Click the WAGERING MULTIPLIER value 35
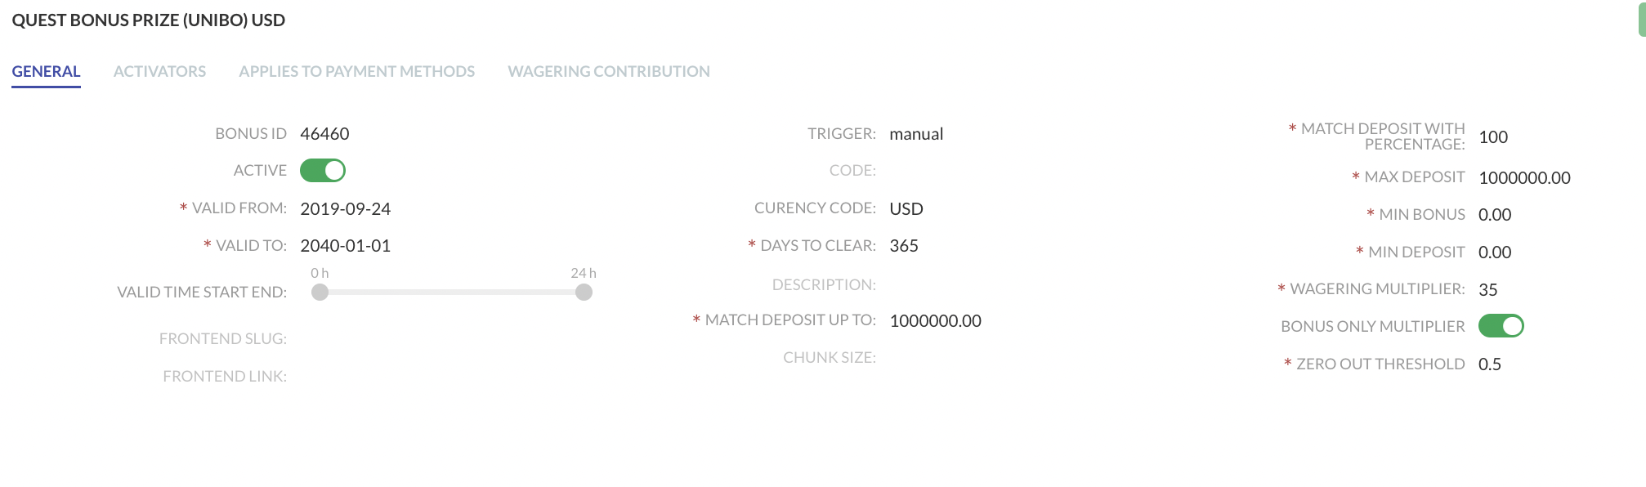 point(1488,288)
